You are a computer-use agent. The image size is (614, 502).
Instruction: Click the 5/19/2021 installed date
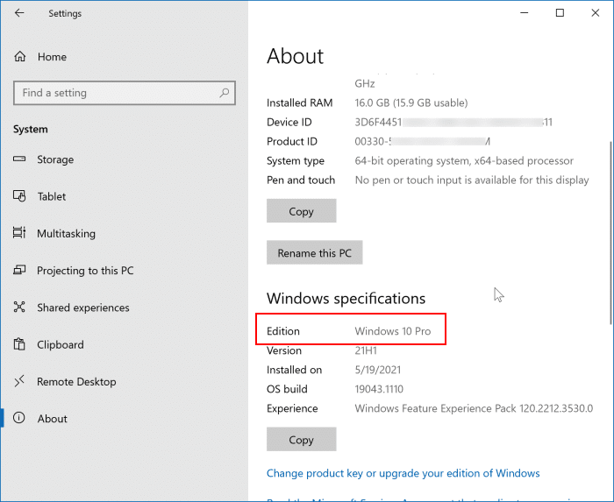[x=377, y=370]
